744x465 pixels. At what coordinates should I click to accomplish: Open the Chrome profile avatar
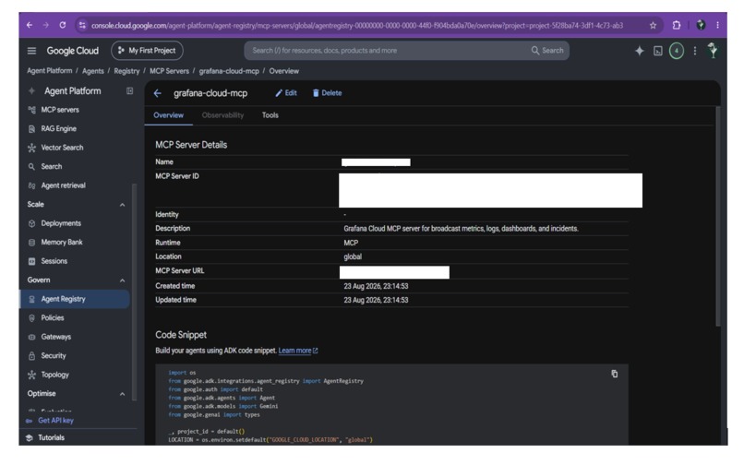(701, 25)
